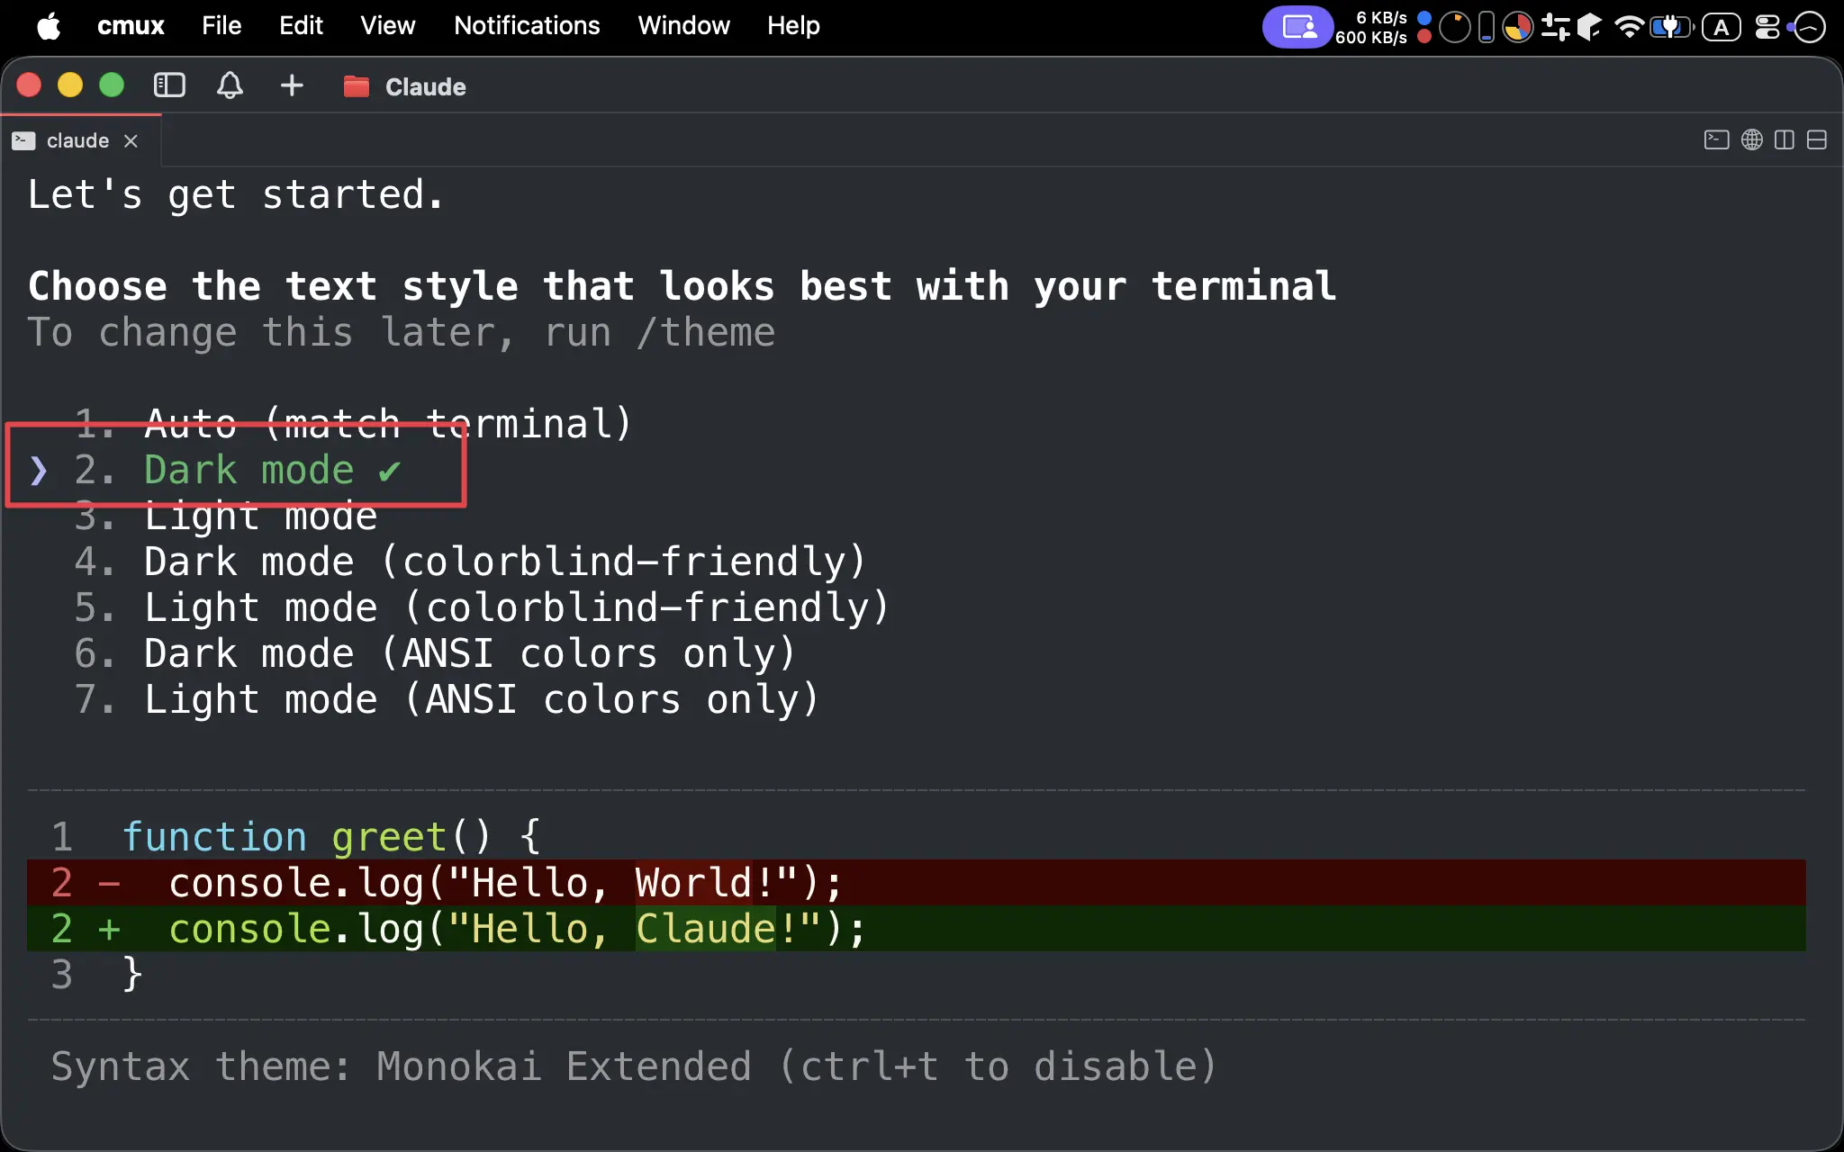Select the claude terminal tab
Screen dimensions: 1844x1152
77,140
